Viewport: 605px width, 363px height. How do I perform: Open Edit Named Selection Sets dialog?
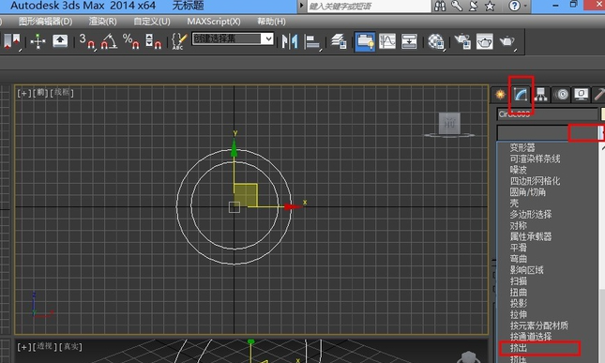(x=179, y=41)
